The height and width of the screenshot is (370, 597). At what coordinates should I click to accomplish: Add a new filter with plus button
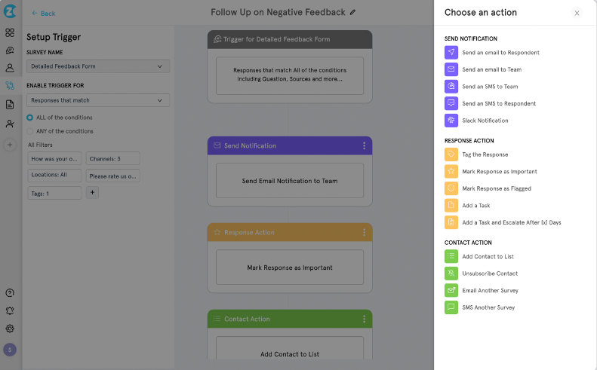(x=92, y=192)
